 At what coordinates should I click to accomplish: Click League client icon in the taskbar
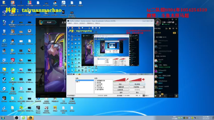point(30,118)
